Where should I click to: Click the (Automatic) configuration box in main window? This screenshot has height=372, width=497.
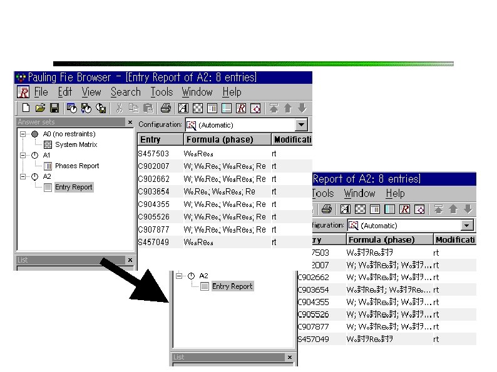click(246, 125)
